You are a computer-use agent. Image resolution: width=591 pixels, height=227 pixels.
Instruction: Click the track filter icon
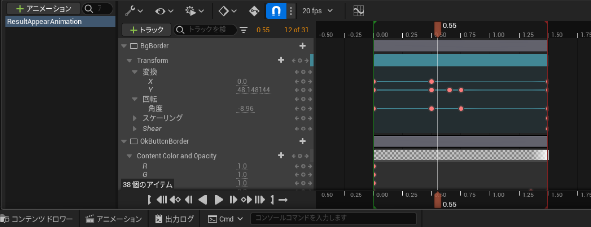244,30
